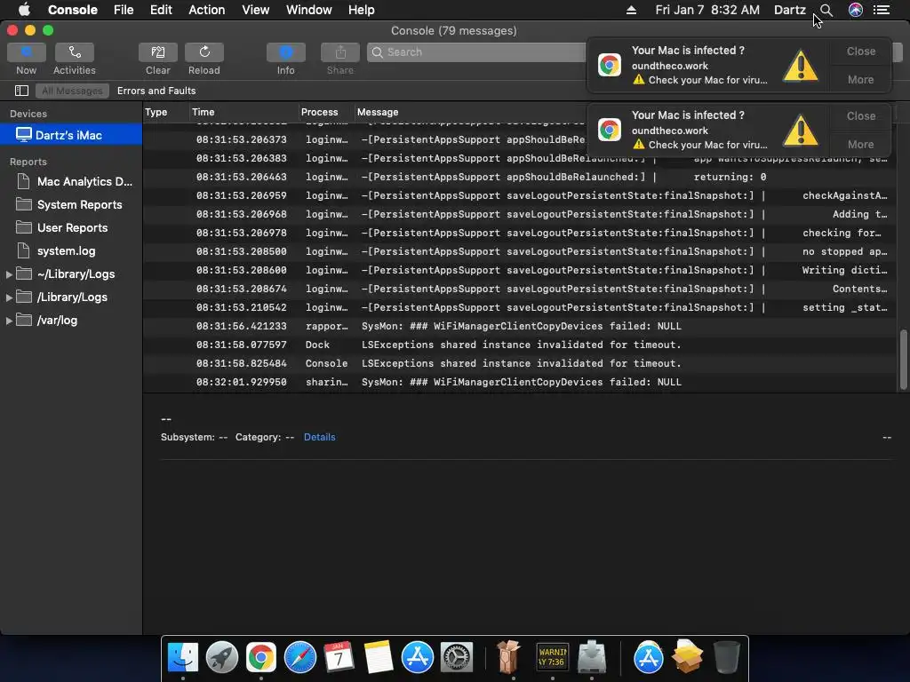This screenshot has height=682, width=910.
Task: Expand the ~/Library/Logs folder
Action: 9,274
